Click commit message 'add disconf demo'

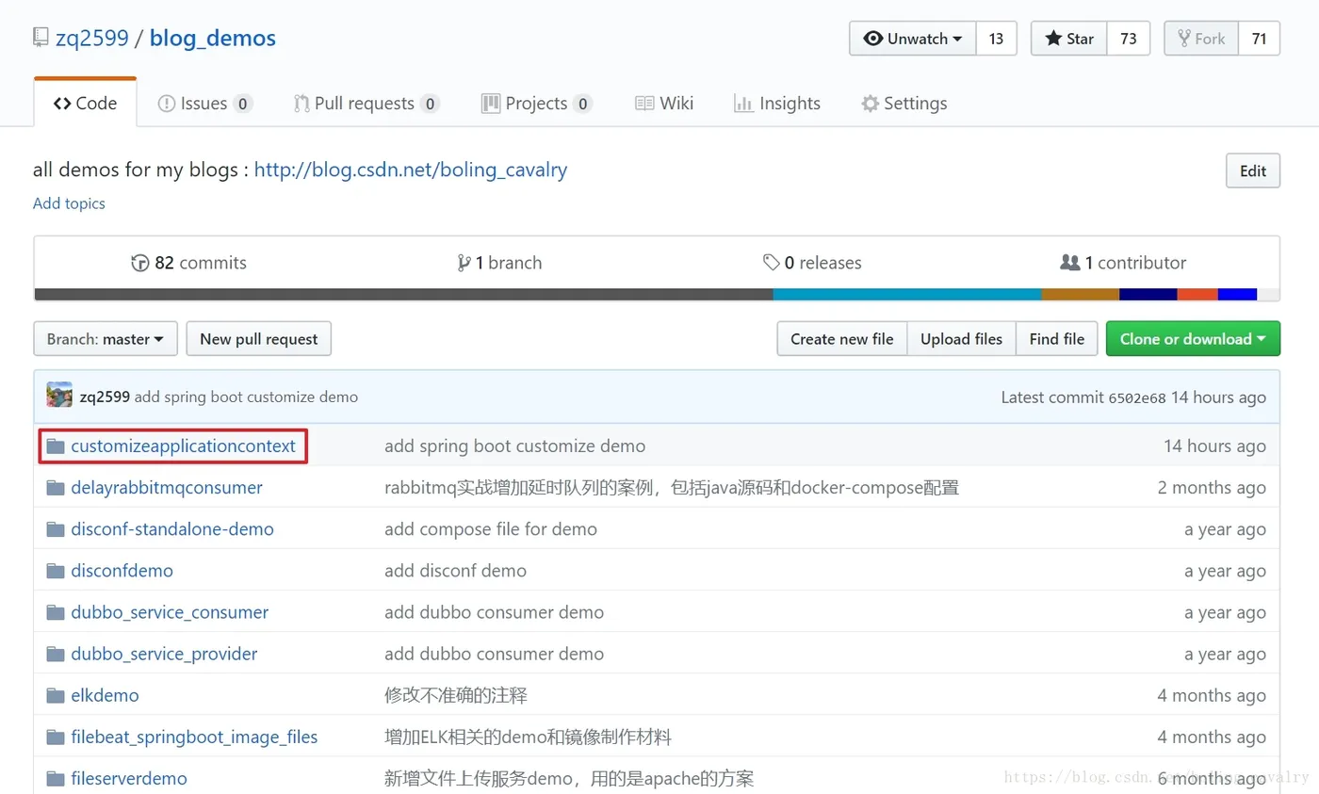pyautogui.click(x=455, y=571)
